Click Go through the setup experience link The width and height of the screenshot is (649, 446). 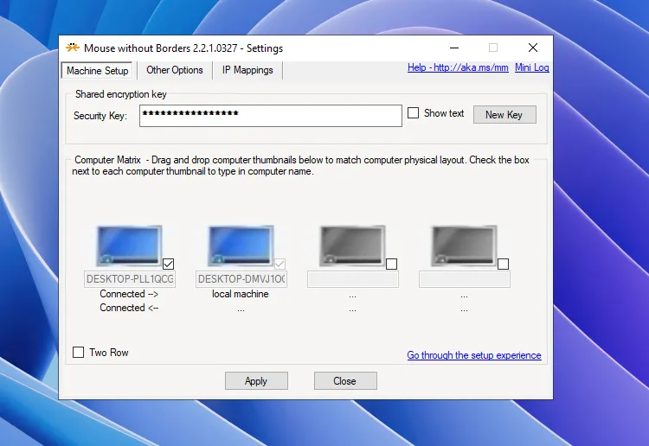(473, 355)
